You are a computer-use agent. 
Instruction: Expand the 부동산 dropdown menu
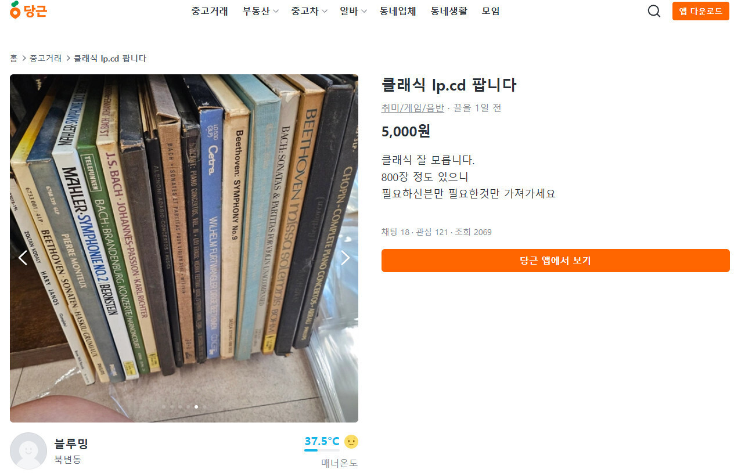[x=261, y=11]
